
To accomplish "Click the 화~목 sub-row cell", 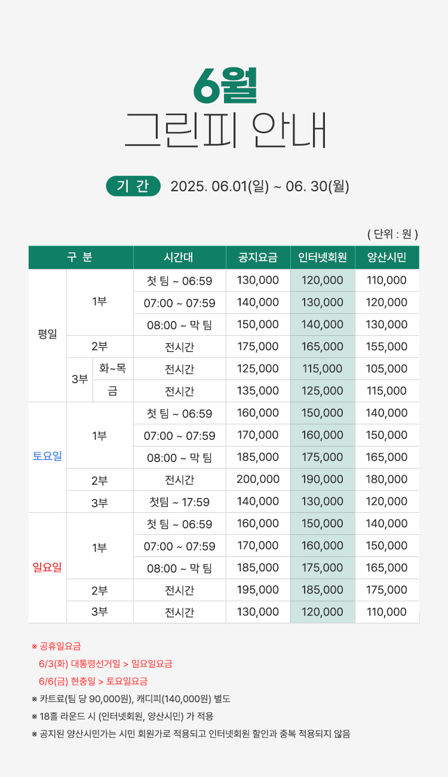I will tap(112, 369).
